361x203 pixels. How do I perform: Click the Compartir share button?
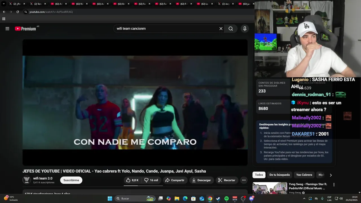[x=175, y=180]
